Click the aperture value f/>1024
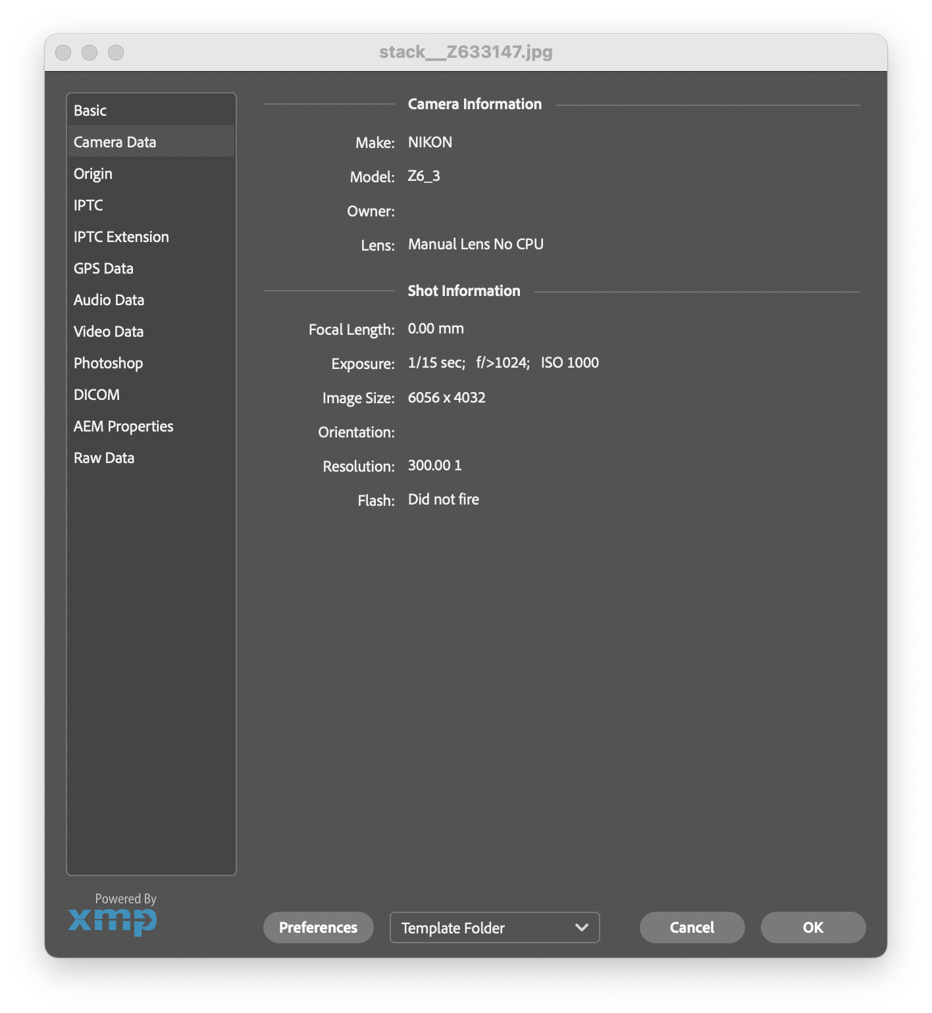This screenshot has width=932, height=1013. (503, 362)
